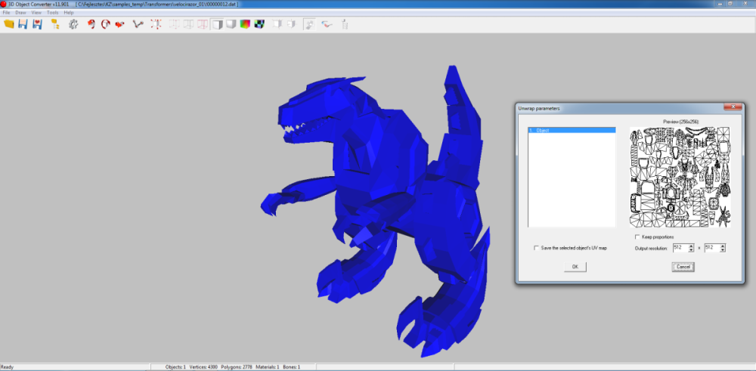The image size is (756, 371).
Task: Click 'Polygons: 2778' in the status bar
Action: pos(237,367)
